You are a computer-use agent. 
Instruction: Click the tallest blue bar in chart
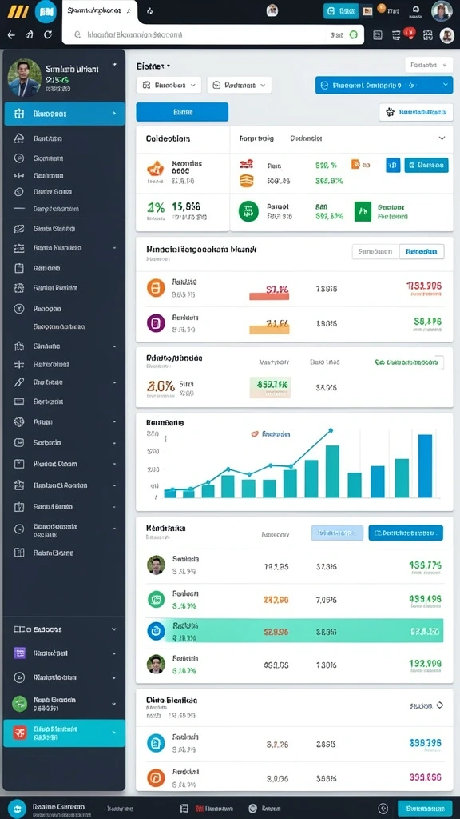pos(425,466)
